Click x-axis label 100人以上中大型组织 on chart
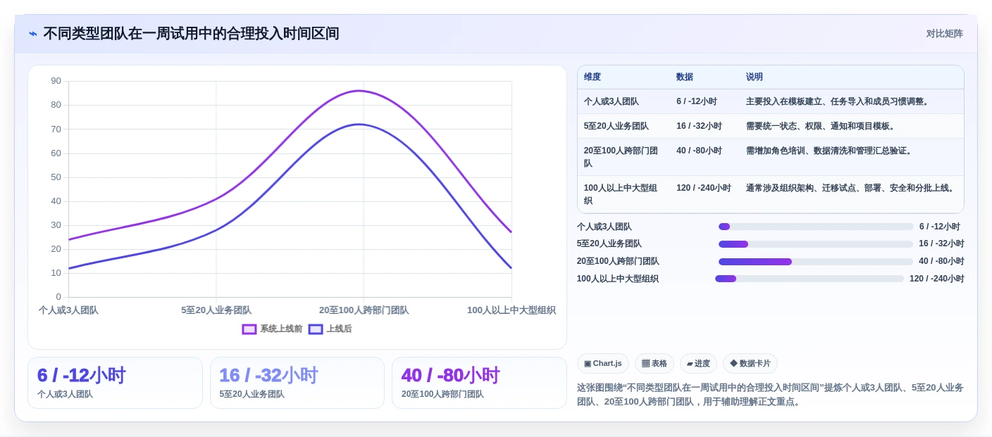Image resolution: width=992 pixels, height=437 pixels. click(512, 310)
